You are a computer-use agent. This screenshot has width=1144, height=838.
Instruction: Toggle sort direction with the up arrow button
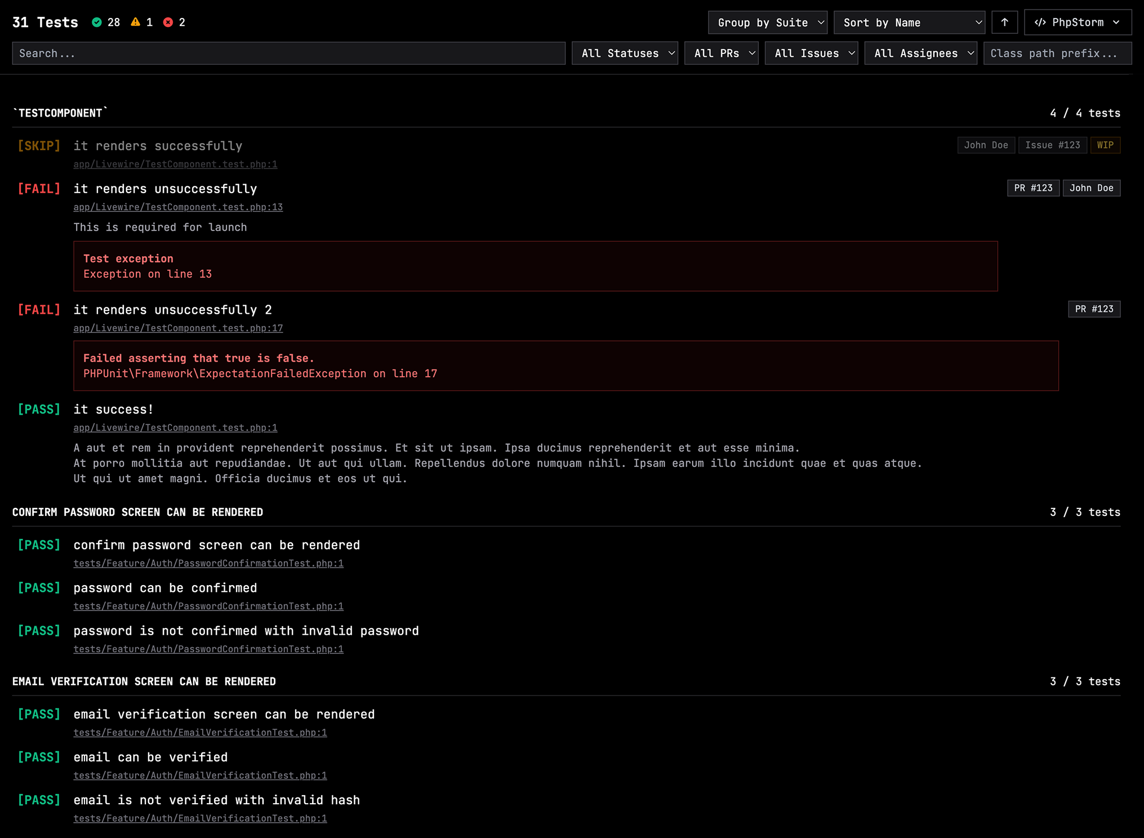pos(1004,23)
